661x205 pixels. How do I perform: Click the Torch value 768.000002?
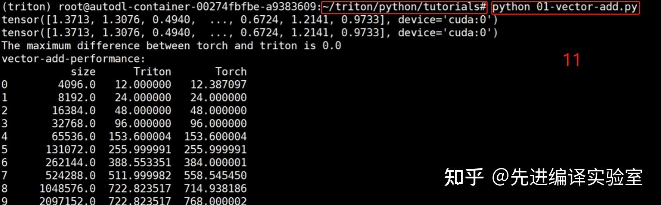point(215,201)
